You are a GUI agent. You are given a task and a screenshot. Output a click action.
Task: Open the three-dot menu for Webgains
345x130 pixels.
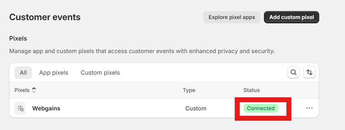(309, 108)
